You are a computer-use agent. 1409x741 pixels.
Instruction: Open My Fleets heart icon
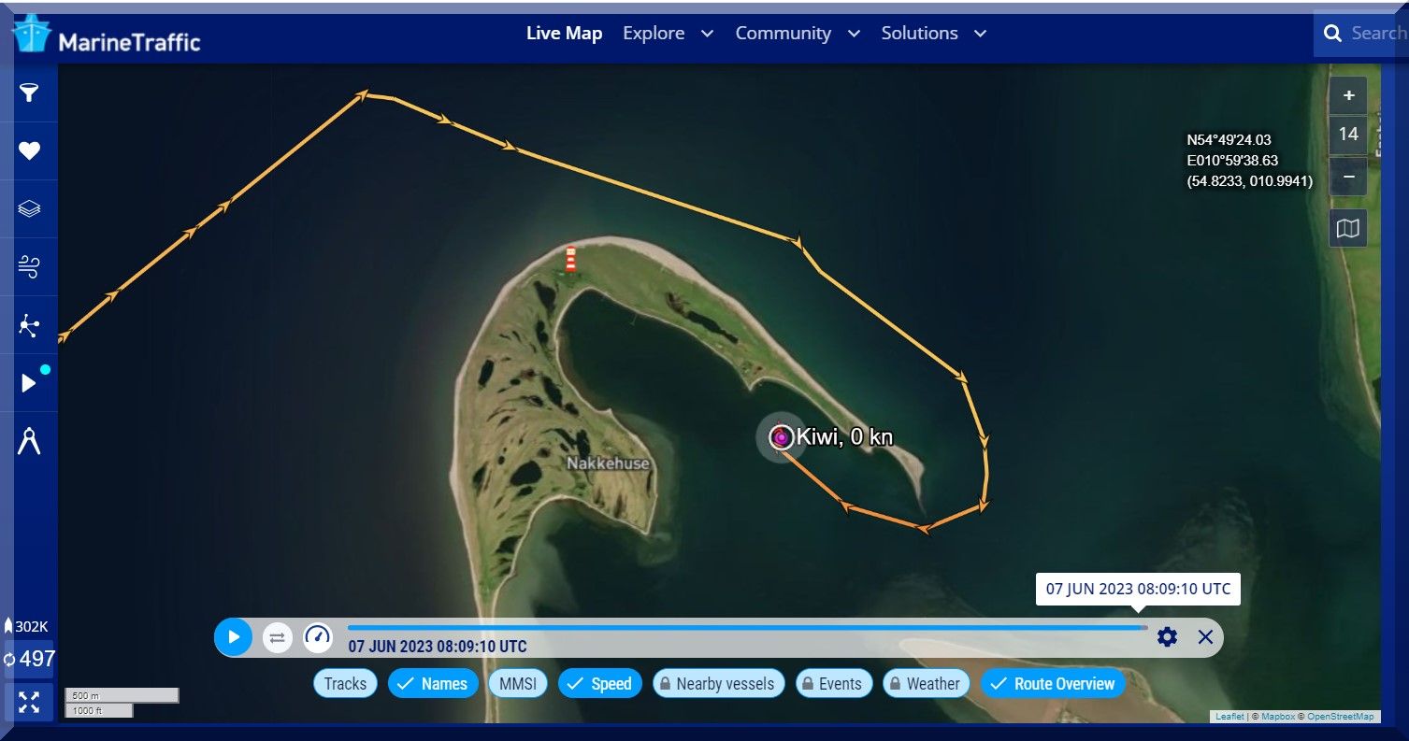coord(29,150)
